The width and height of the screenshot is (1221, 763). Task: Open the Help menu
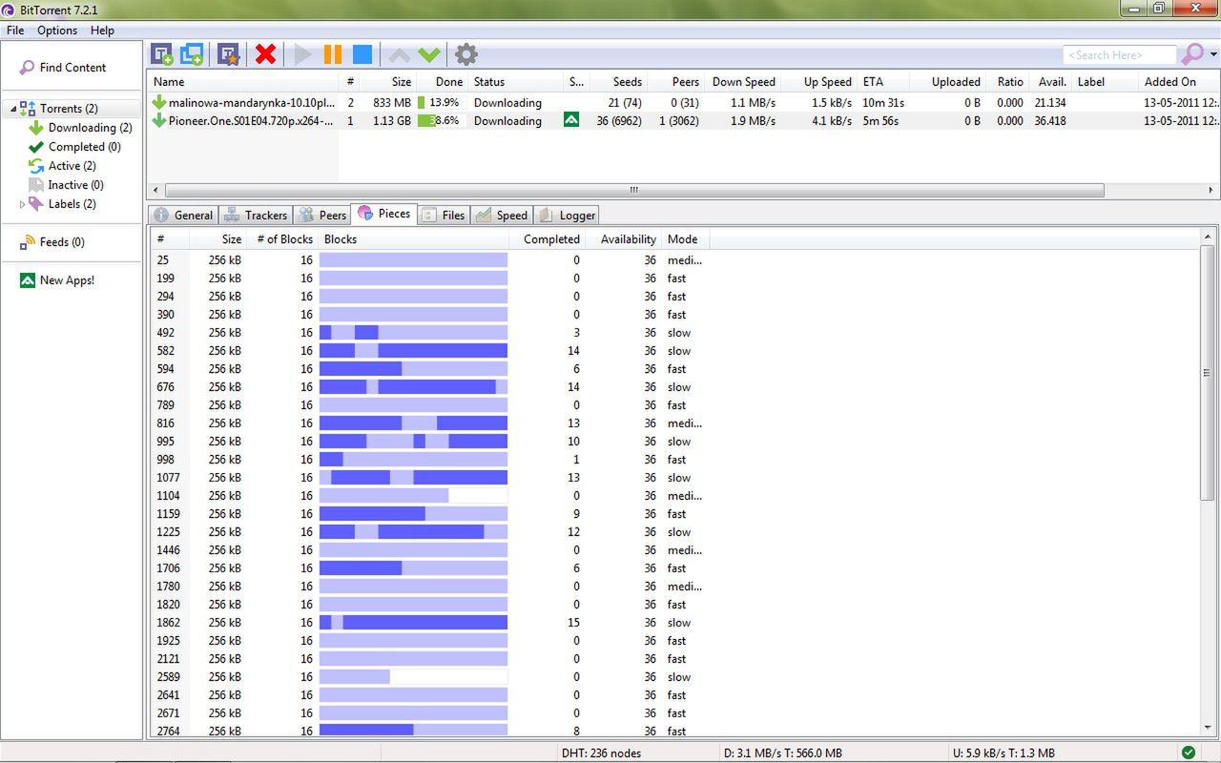click(102, 31)
